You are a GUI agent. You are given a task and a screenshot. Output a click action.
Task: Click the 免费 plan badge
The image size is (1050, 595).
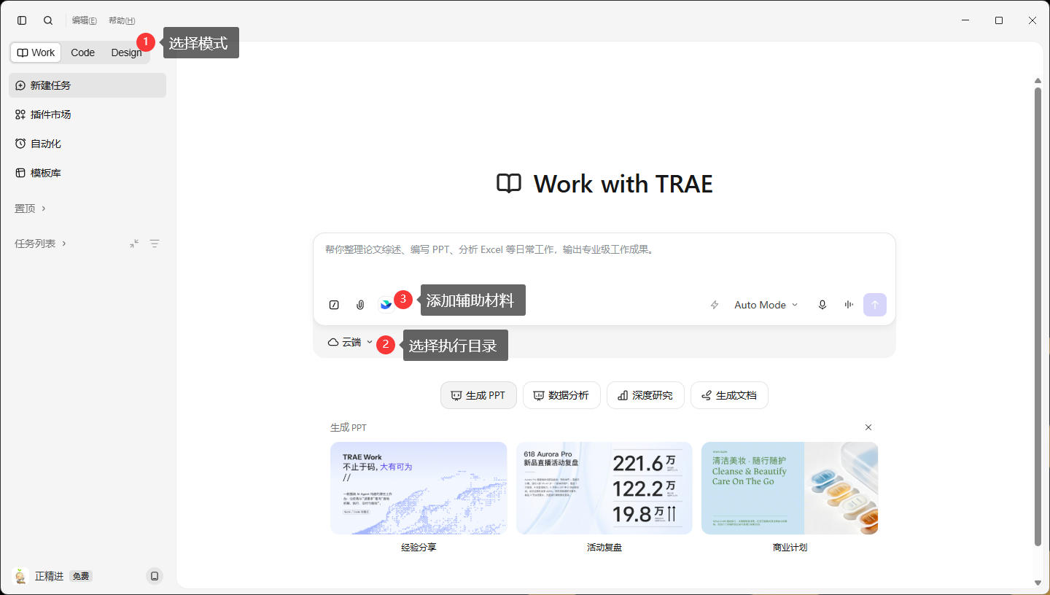pyautogui.click(x=81, y=576)
